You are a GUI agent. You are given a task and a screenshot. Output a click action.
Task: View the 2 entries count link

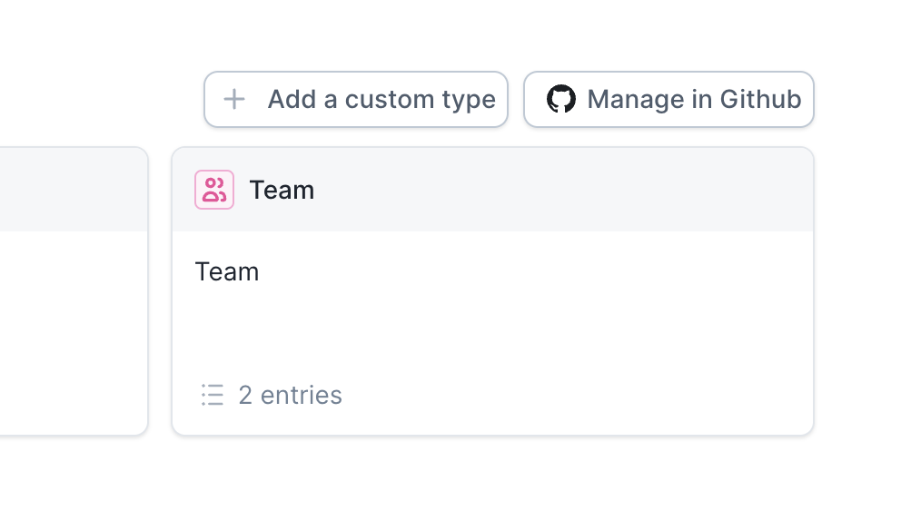coord(290,395)
